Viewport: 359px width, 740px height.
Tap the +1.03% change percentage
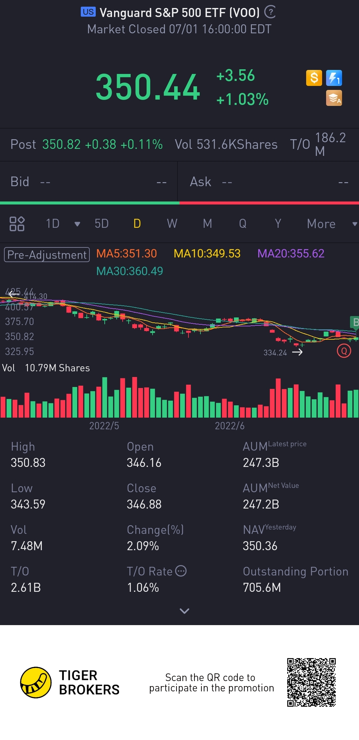[242, 99]
